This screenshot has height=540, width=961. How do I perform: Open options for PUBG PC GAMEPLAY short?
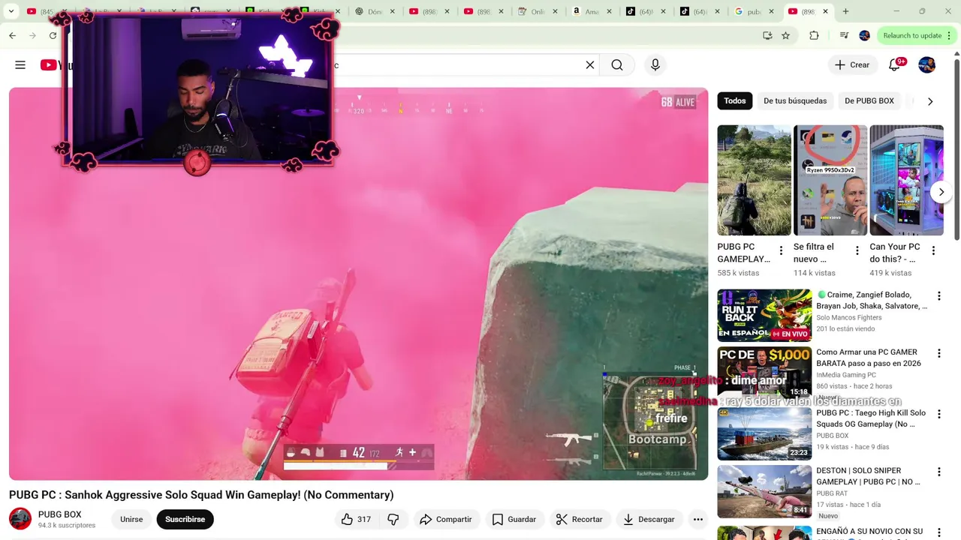pos(781,250)
